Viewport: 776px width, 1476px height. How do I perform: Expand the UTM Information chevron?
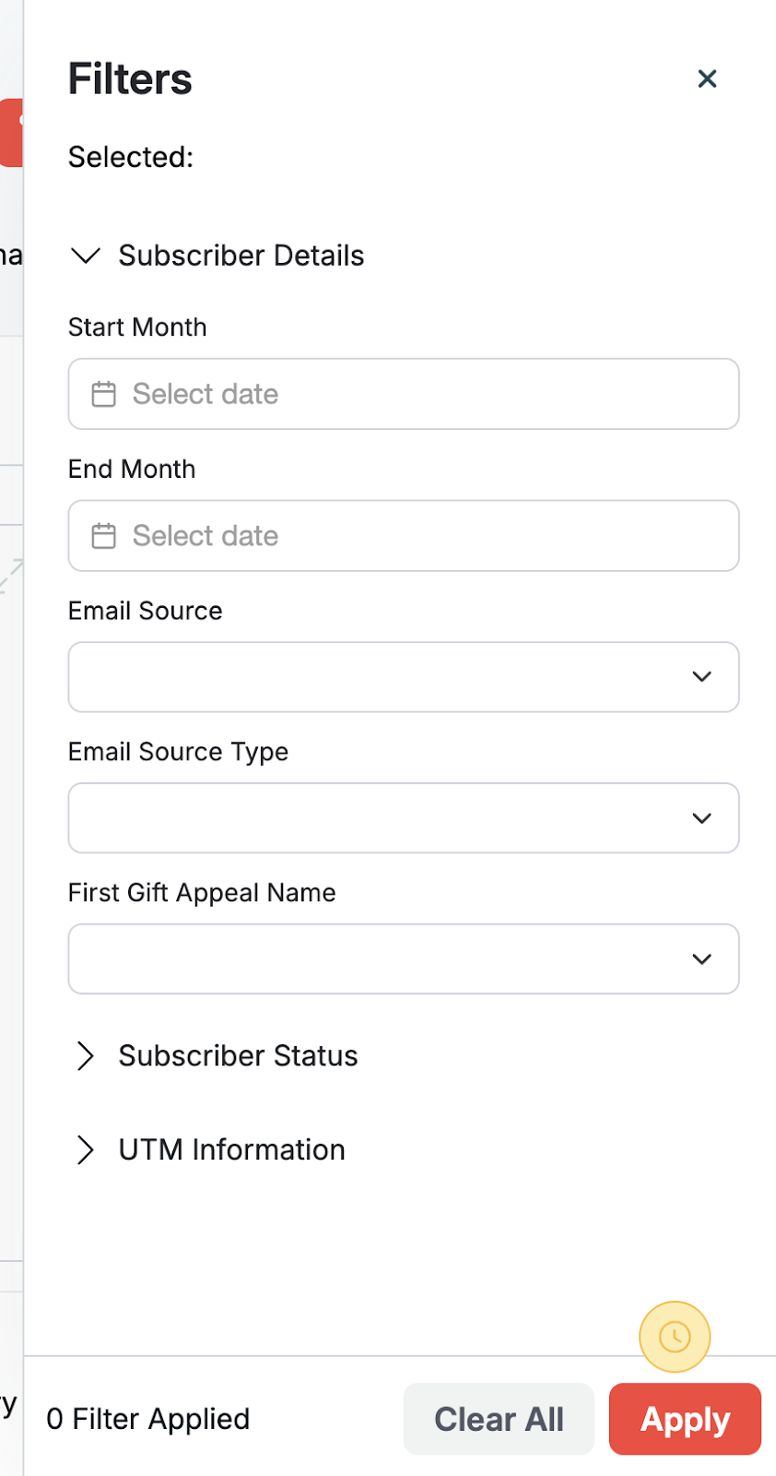pos(86,1150)
